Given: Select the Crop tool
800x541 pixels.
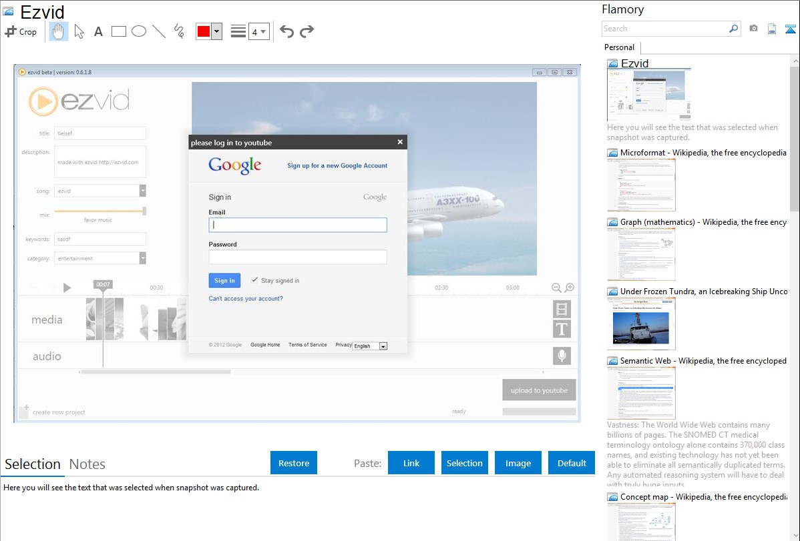Looking at the screenshot, I should click(21, 31).
